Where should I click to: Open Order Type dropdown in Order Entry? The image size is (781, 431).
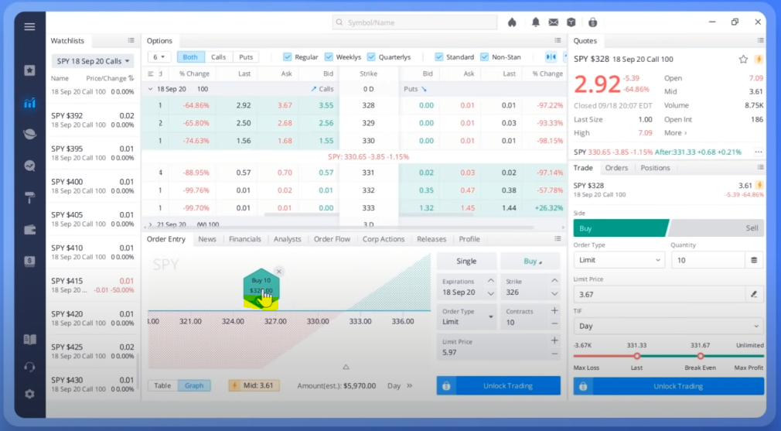(x=466, y=317)
